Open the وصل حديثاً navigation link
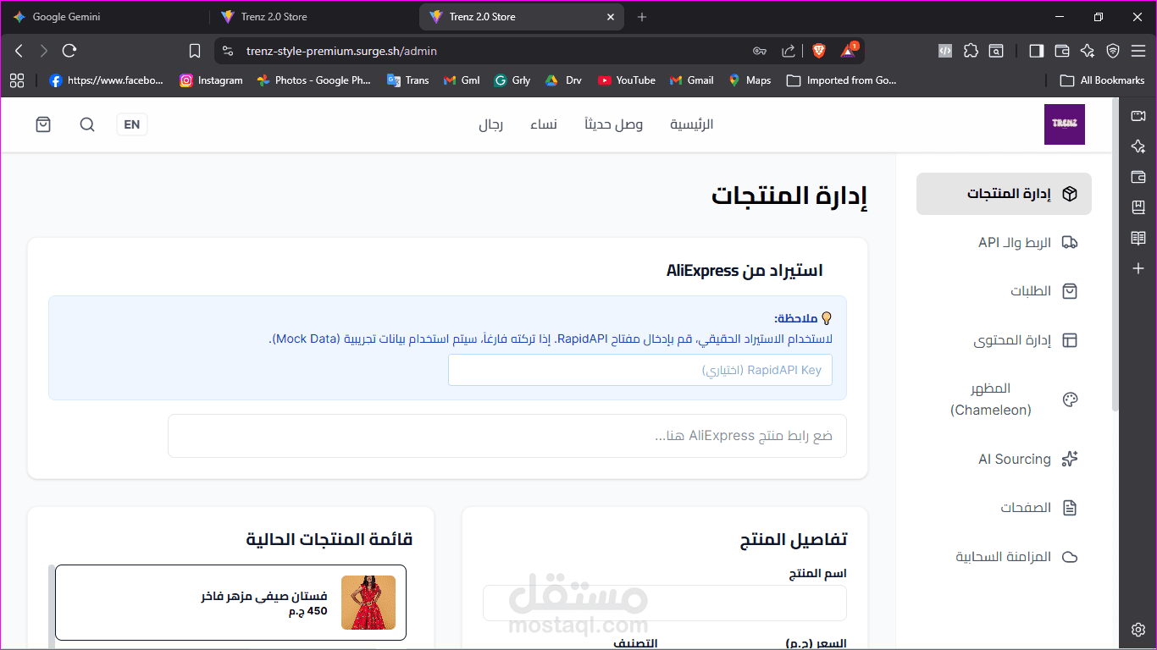This screenshot has height=650, width=1157. (614, 124)
